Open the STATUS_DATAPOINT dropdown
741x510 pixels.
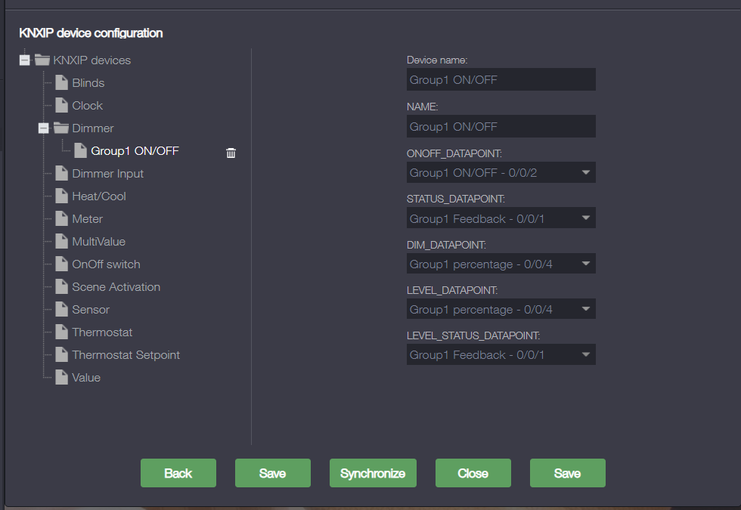(x=501, y=218)
